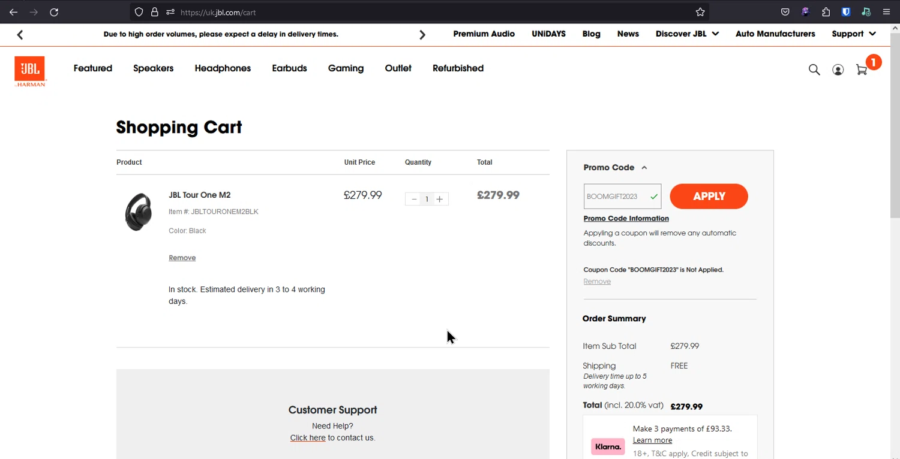This screenshot has height=459, width=900.
Task: Expand the Discover JBL dropdown
Action: tap(687, 34)
